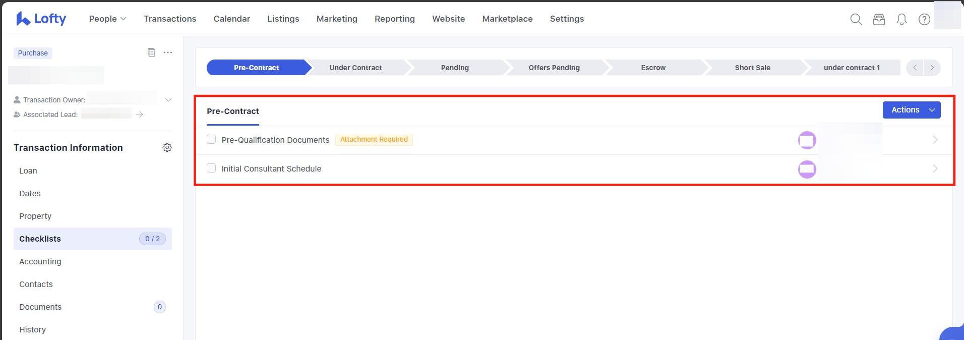964x340 pixels.
Task: Expand Pre-Qualification Documents row chevron
Action: [935, 140]
